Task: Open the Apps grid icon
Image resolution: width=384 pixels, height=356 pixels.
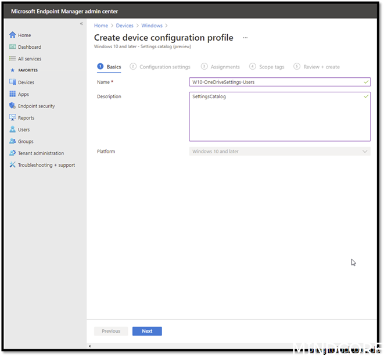Action: tap(12, 94)
